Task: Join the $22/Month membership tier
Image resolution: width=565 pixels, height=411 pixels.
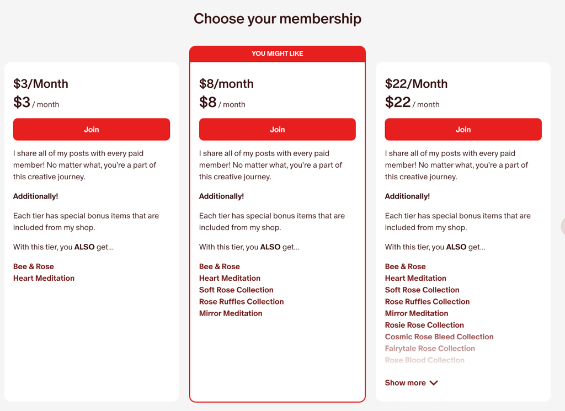Action: (x=463, y=130)
